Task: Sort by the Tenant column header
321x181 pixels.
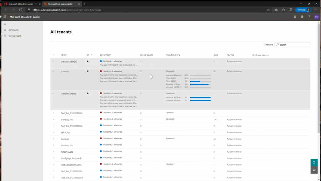Action: [x=64, y=55]
